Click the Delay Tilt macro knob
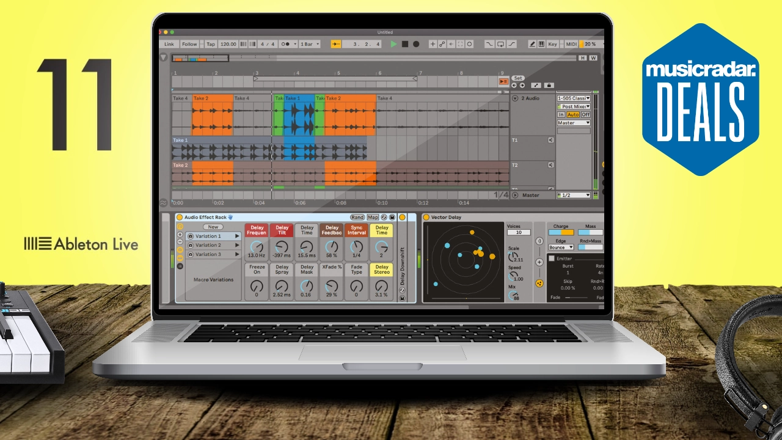 pyautogui.click(x=282, y=247)
